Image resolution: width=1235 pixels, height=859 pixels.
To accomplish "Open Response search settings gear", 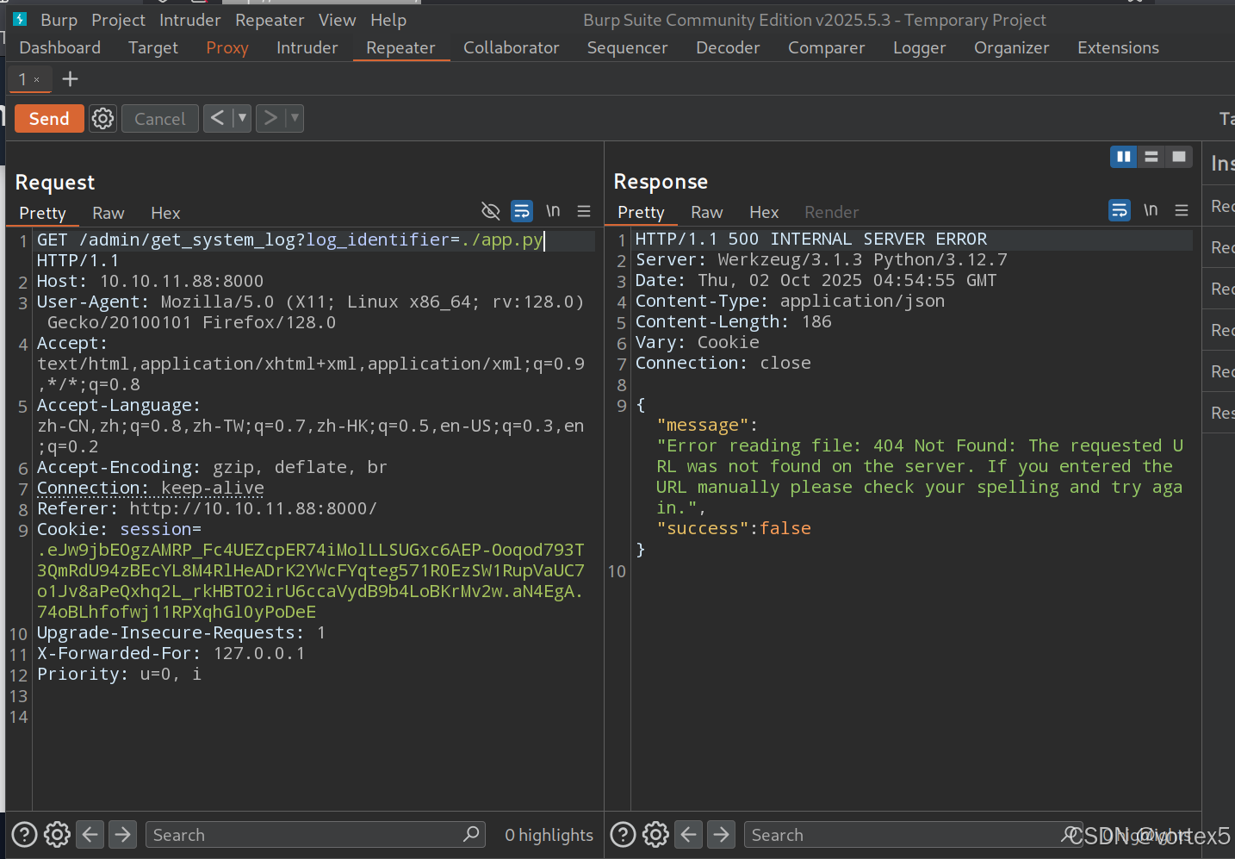I will tap(655, 834).
